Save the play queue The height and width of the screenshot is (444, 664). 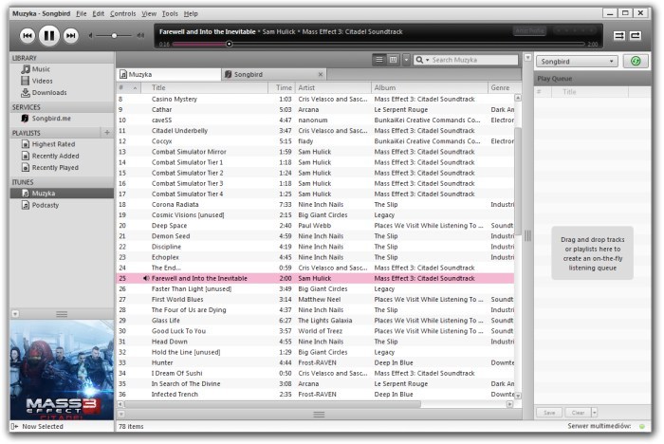coord(549,413)
